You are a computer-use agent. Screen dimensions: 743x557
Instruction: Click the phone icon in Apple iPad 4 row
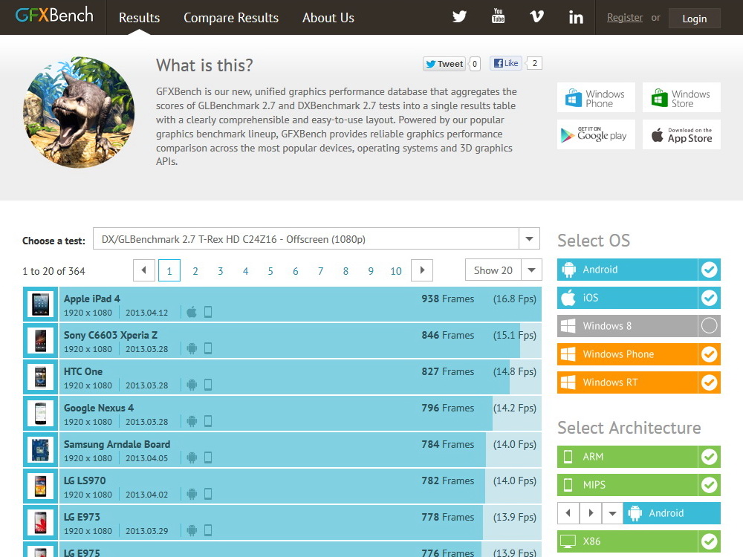tap(207, 312)
